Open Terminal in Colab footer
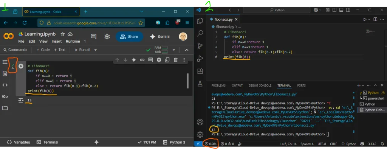Viewport: 387px width, 149px height. [47, 142]
